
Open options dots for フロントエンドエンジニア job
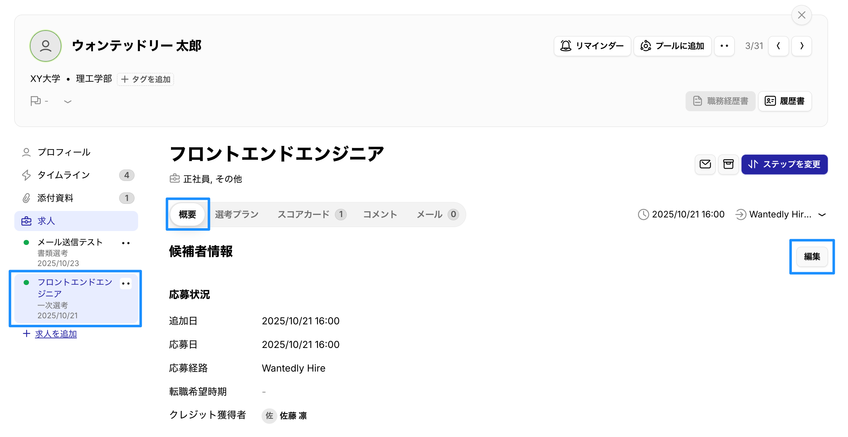click(x=126, y=284)
